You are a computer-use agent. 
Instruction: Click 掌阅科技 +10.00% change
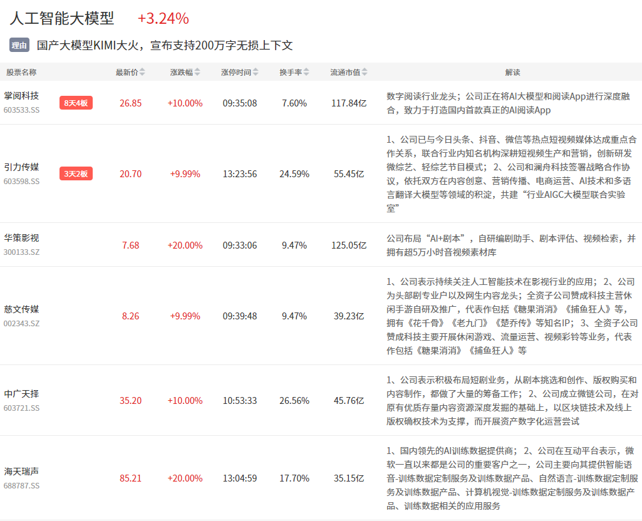pyautogui.click(x=185, y=103)
